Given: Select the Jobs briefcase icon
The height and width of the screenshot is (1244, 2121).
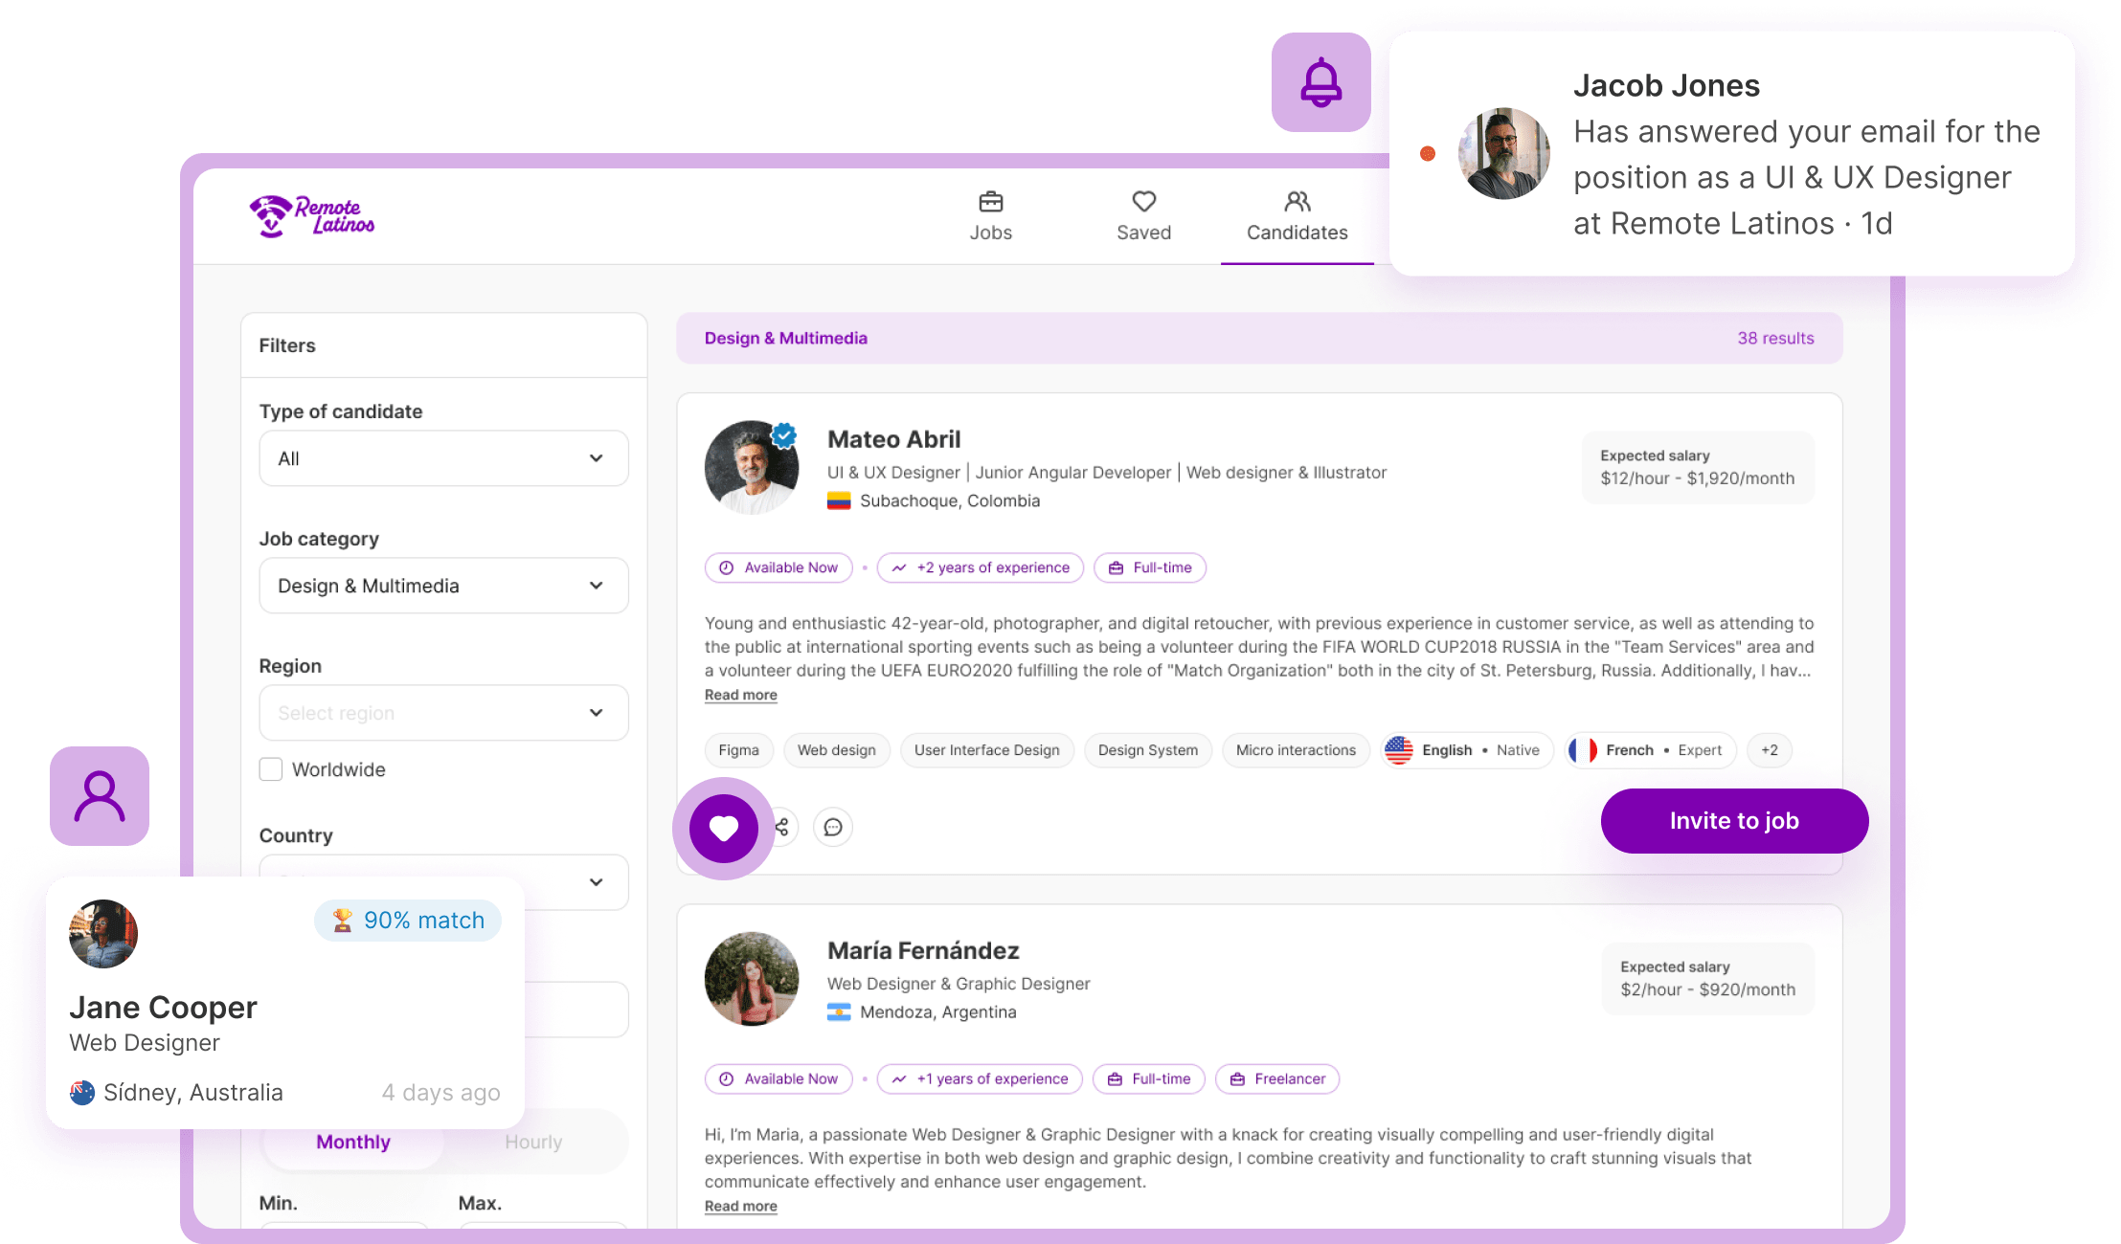Looking at the screenshot, I should (990, 202).
